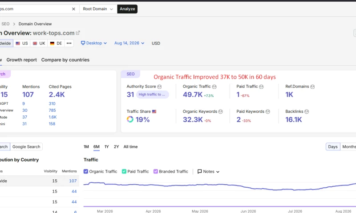The width and height of the screenshot is (356, 213).
Task: Click the Analyze button
Action: coord(127,9)
